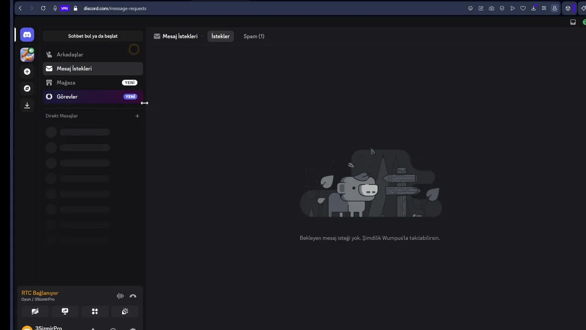Click the YENİ badge next to Görevler
586x330 pixels.
130,97
